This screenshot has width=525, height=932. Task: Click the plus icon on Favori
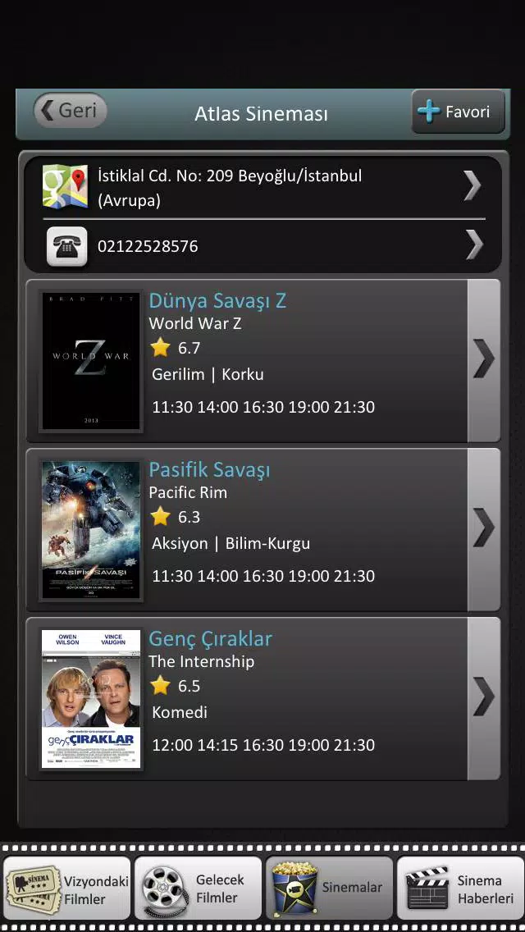coord(429,112)
